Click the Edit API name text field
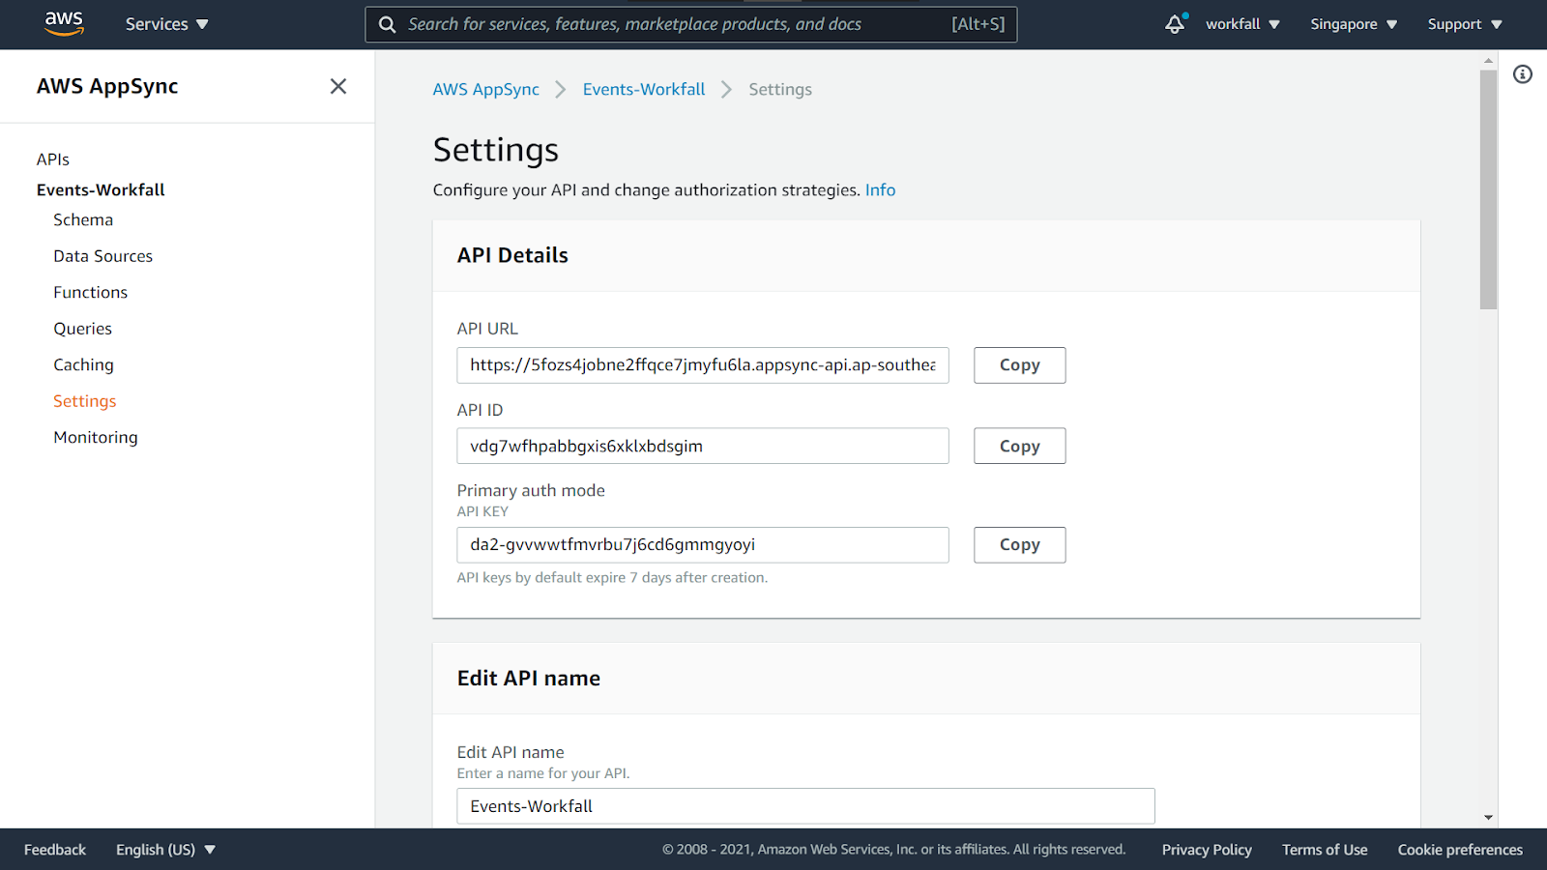Image resolution: width=1547 pixels, height=870 pixels. point(805,806)
